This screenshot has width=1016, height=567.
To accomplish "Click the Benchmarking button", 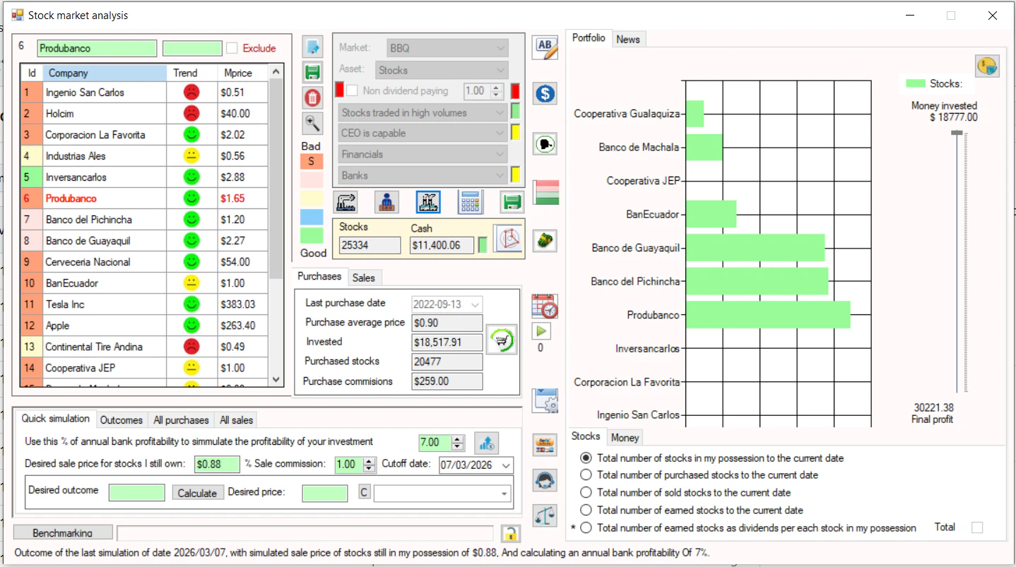I will pyautogui.click(x=62, y=532).
